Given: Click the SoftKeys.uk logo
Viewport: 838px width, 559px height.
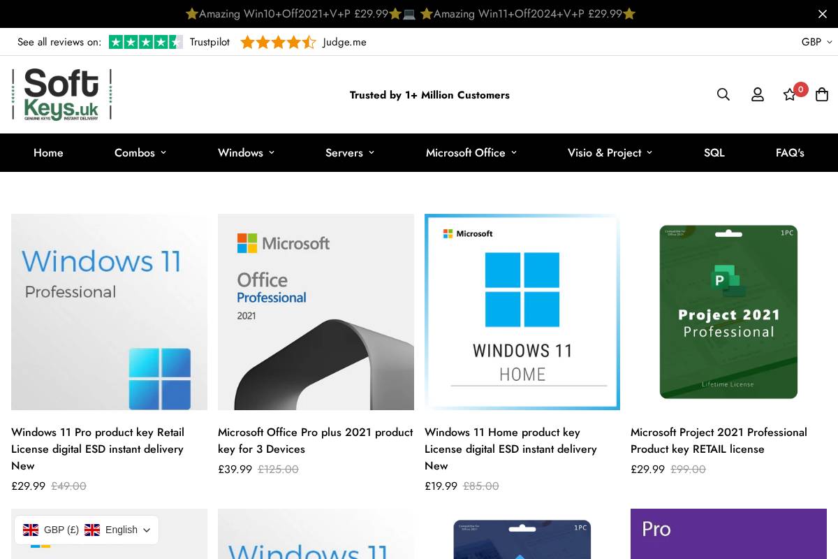Looking at the screenshot, I should point(61,94).
